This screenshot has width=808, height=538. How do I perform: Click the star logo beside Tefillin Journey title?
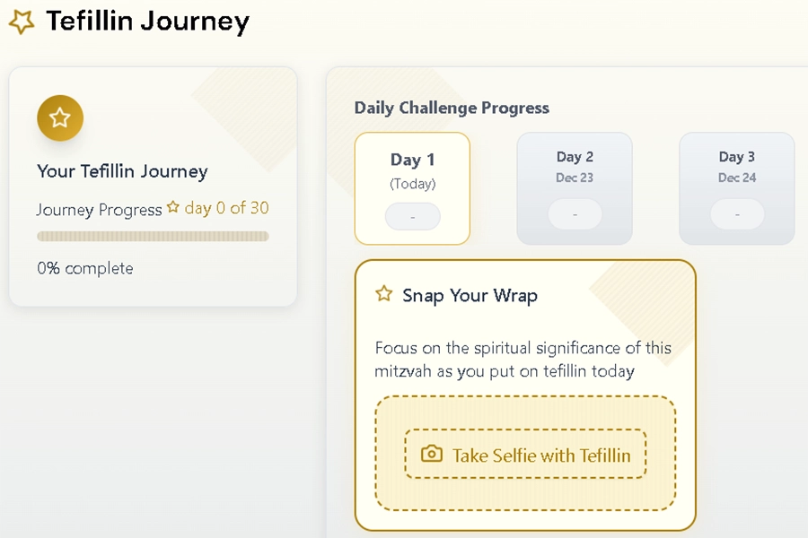[21, 22]
